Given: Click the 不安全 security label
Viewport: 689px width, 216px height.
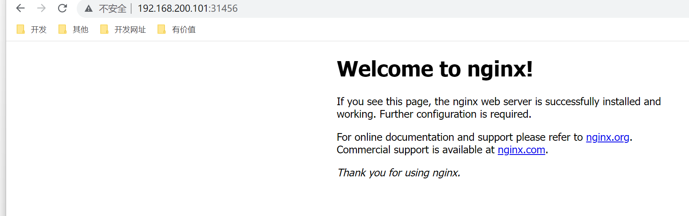Looking at the screenshot, I should coord(113,8).
